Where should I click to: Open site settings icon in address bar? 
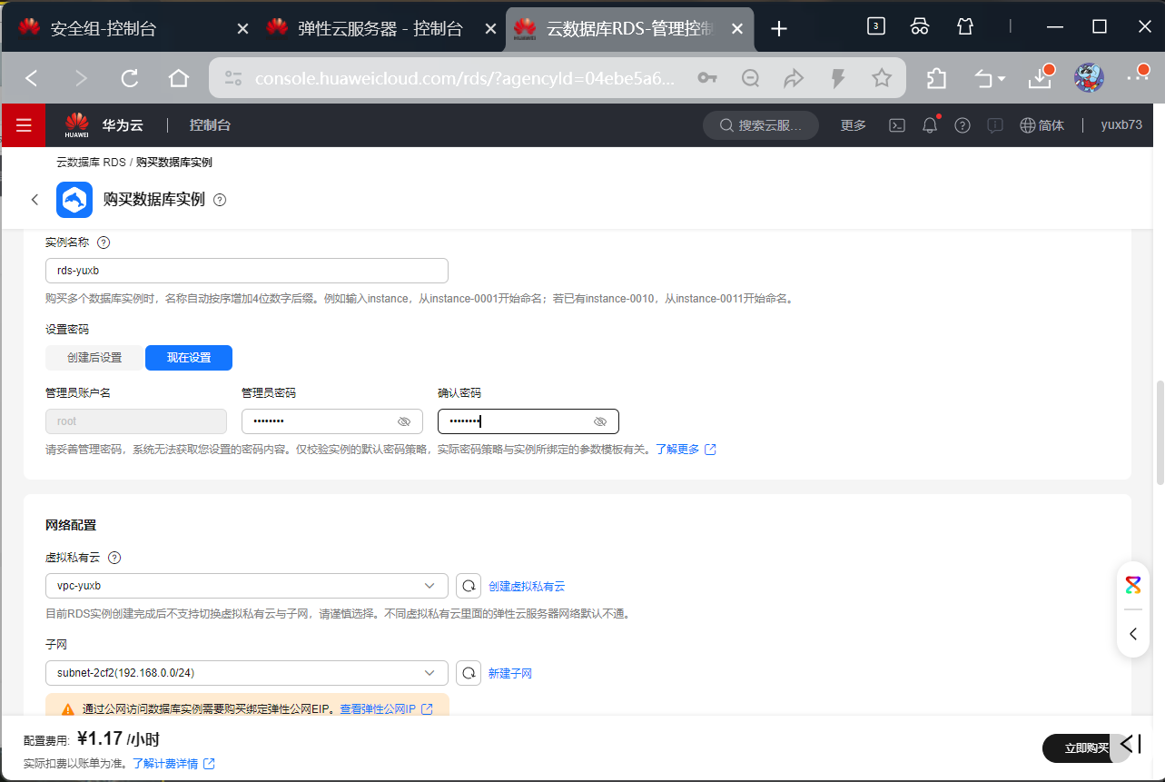tap(233, 78)
